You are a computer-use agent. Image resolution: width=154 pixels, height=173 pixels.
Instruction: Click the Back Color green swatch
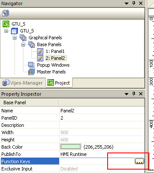[x=71, y=147]
